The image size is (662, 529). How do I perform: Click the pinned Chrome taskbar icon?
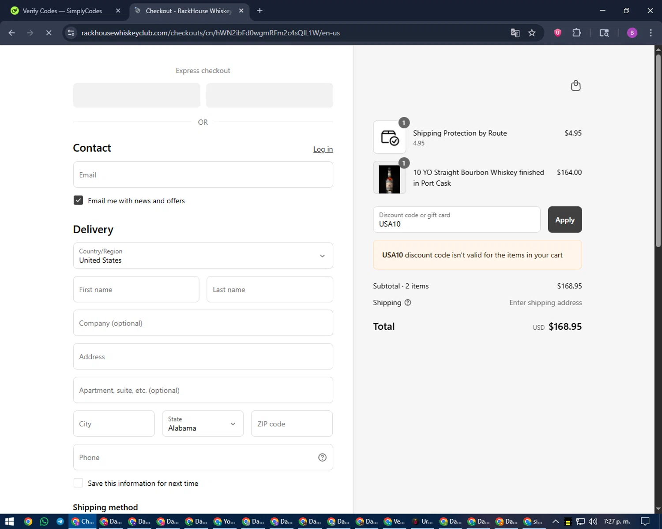click(28, 522)
